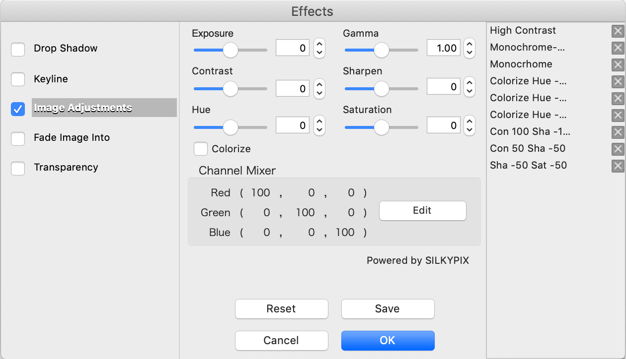Click the Gamma decrement stepper arrow
This screenshot has width=626, height=359.
point(469,52)
